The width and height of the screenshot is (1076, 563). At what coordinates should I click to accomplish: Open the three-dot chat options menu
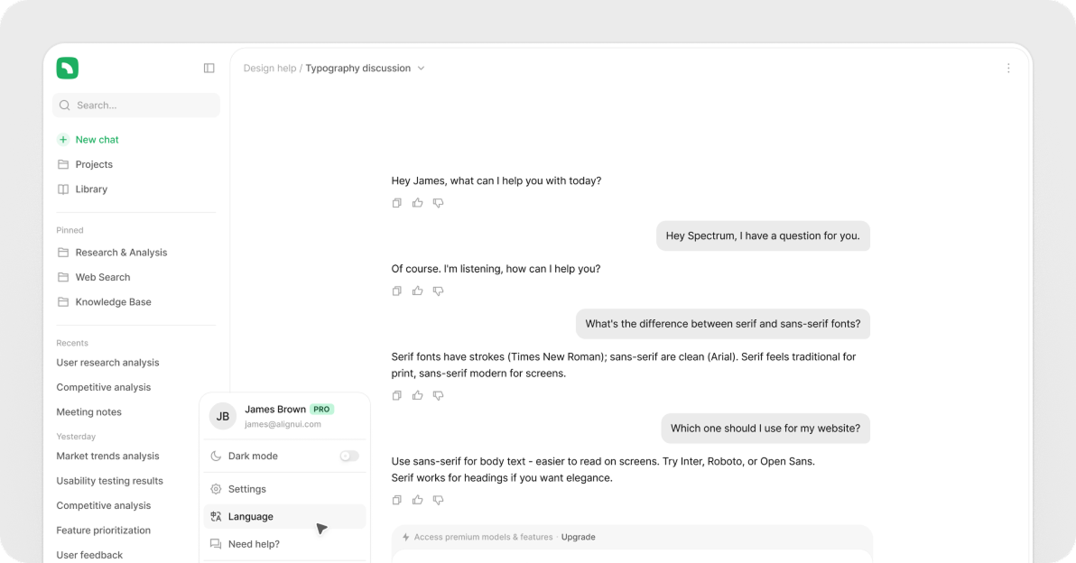[1008, 68]
